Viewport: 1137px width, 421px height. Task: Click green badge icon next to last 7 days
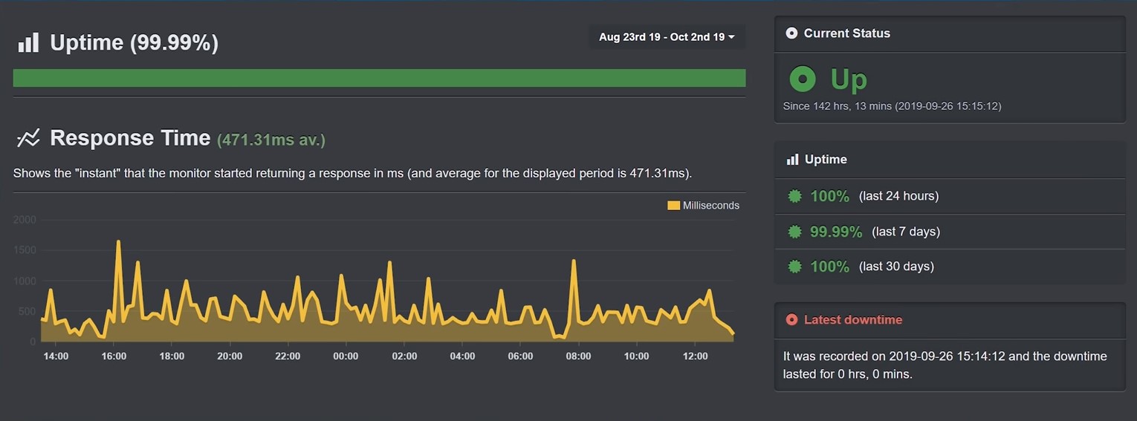coord(795,232)
